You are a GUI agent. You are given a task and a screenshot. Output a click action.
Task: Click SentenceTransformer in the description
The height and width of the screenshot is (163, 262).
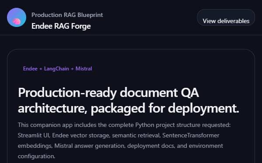click(x=191, y=135)
